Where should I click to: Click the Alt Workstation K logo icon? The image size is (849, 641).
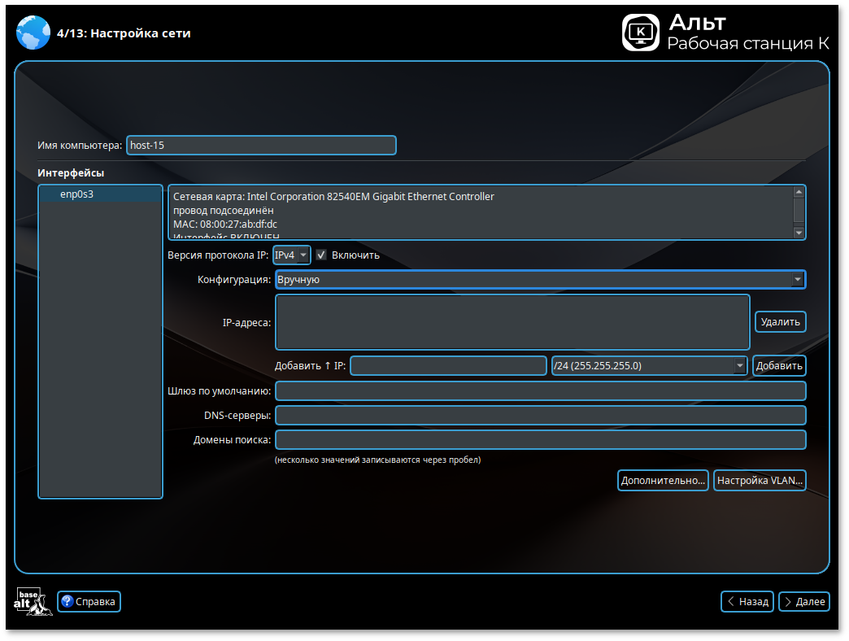[x=641, y=33]
